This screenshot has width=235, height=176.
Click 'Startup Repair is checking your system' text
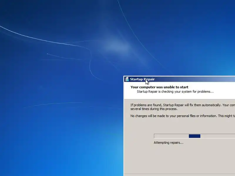click(x=175, y=92)
